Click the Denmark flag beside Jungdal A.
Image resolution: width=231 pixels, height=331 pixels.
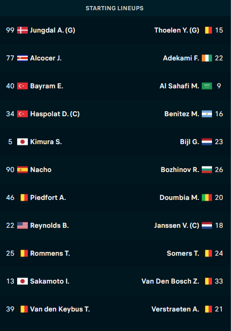[x=22, y=30]
